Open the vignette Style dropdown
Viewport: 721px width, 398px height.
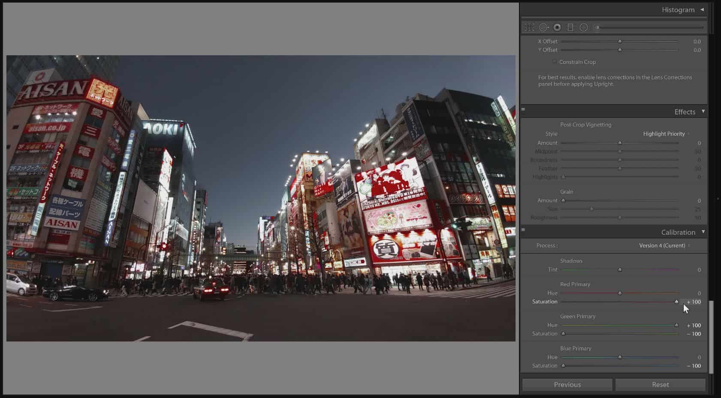666,134
